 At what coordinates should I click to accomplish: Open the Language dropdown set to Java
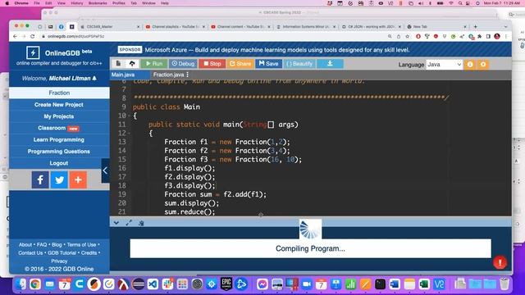[445, 65]
